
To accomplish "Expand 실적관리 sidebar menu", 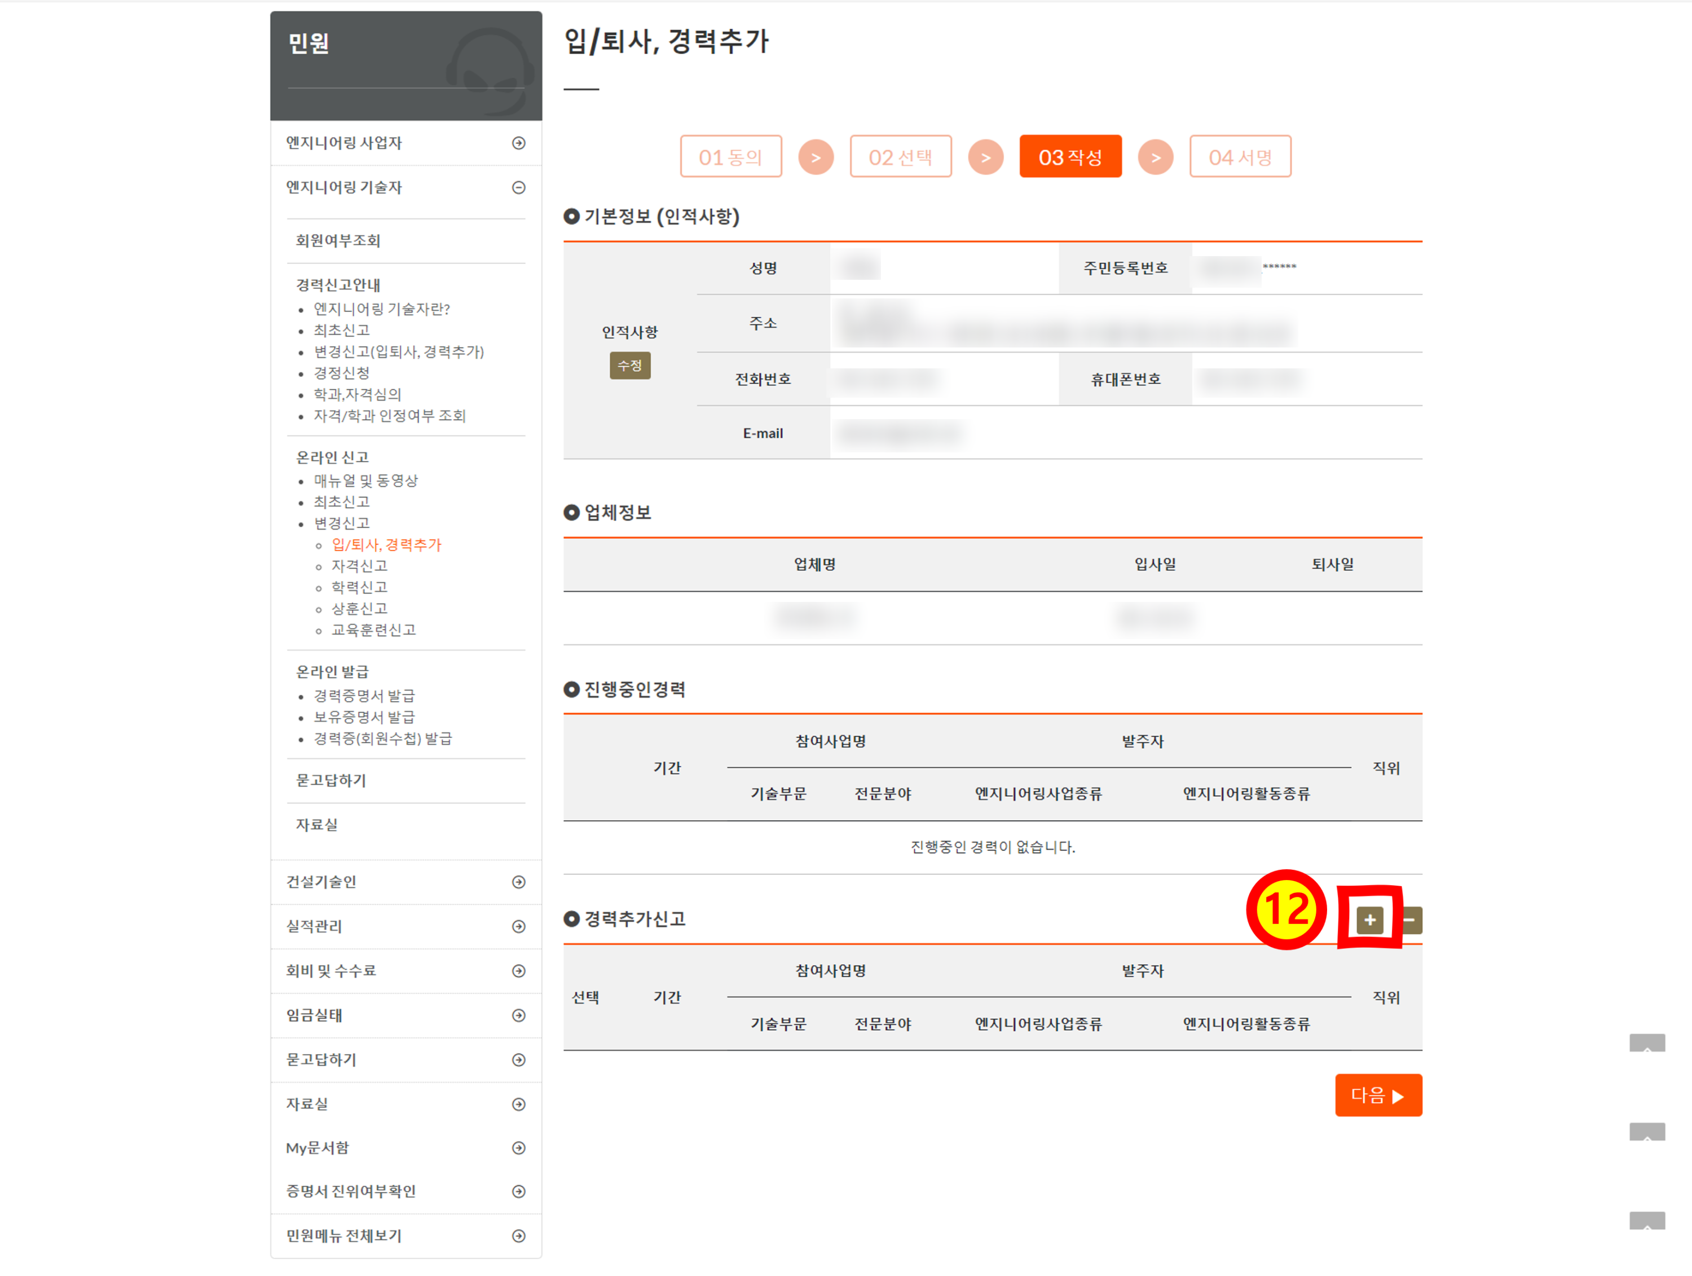I will (519, 926).
